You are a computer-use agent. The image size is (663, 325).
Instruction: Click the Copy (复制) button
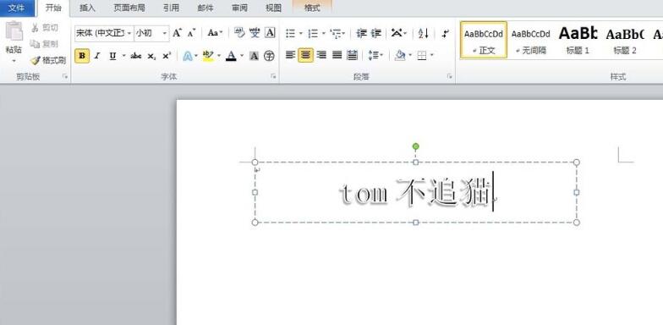click(45, 44)
